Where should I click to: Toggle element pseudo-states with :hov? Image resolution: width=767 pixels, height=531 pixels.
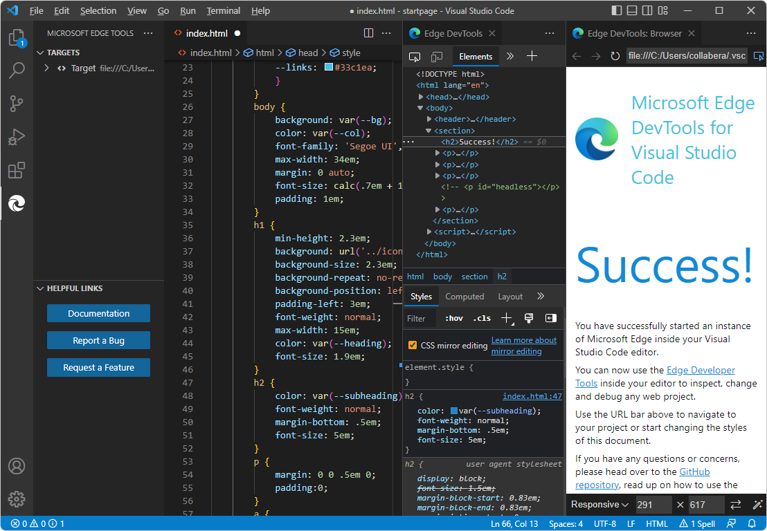tap(453, 318)
